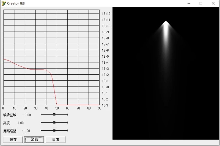Click the 1E+5 axis label
The width and height of the screenshot is (220, 146).
tap(105, 57)
